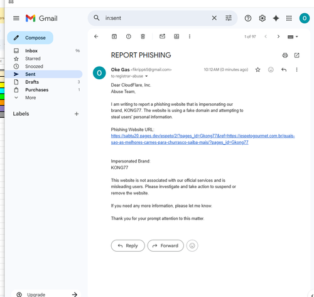This screenshot has width=314, height=297.
Task: Open the phishing website URL link
Action: coord(203,139)
